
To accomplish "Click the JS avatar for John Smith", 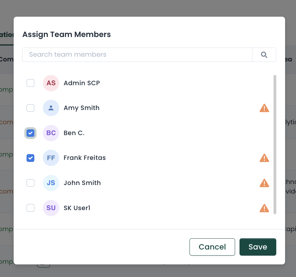I will (x=51, y=183).
